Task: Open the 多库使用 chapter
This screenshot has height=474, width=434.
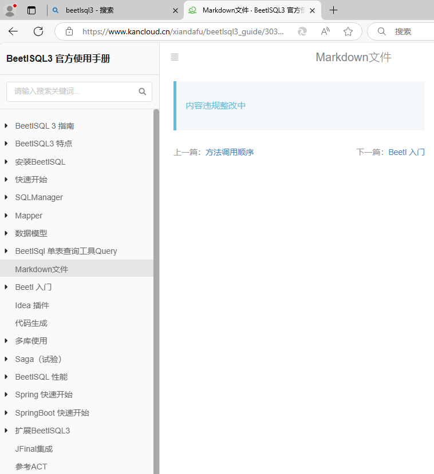Action: 31,341
